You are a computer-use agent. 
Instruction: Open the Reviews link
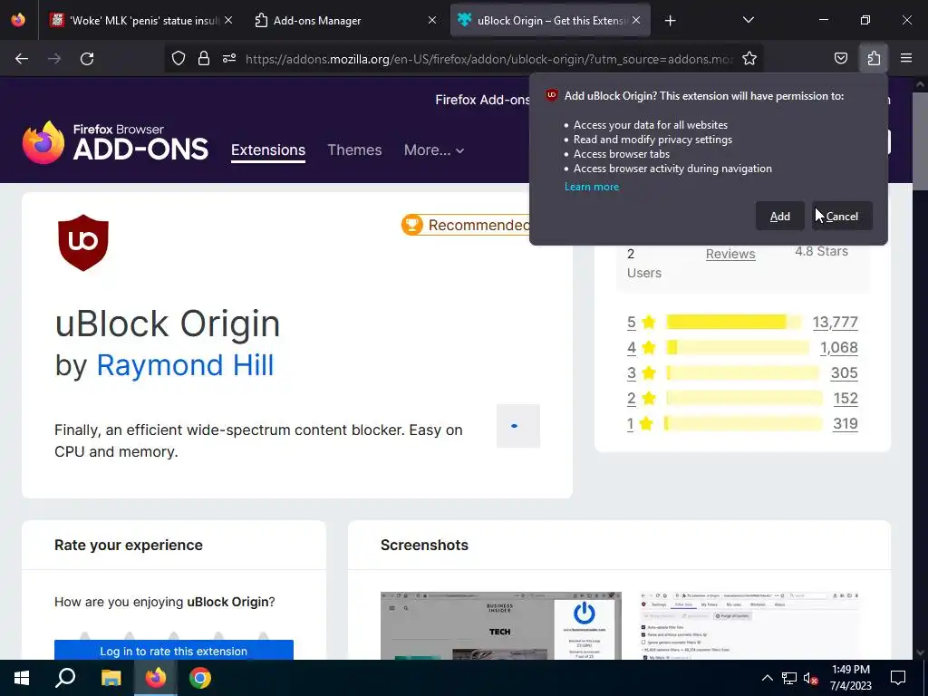coord(730,254)
